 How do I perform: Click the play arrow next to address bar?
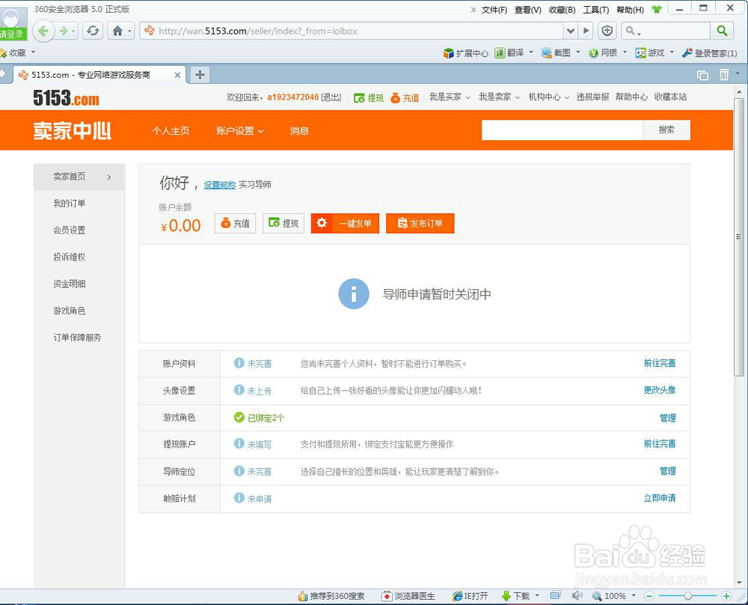(586, 31)
